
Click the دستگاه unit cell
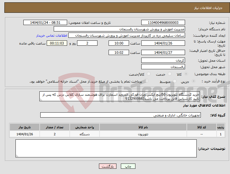click(x=85, y=134)
